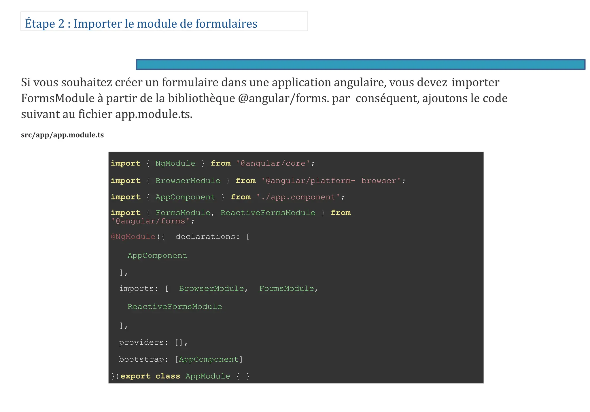This screenshot has height=412, width=590.
Task: Click 'providers: [],' in the code
Action: (x=154, y=342)
